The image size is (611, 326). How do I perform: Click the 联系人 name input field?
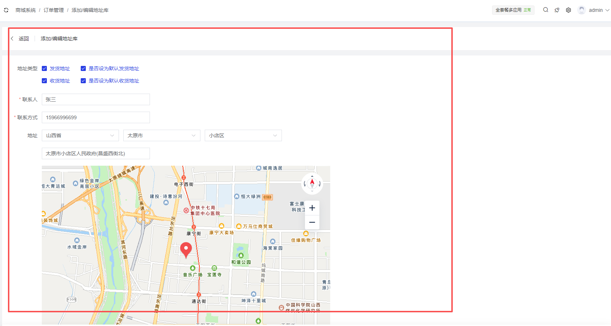click(96, 99)
